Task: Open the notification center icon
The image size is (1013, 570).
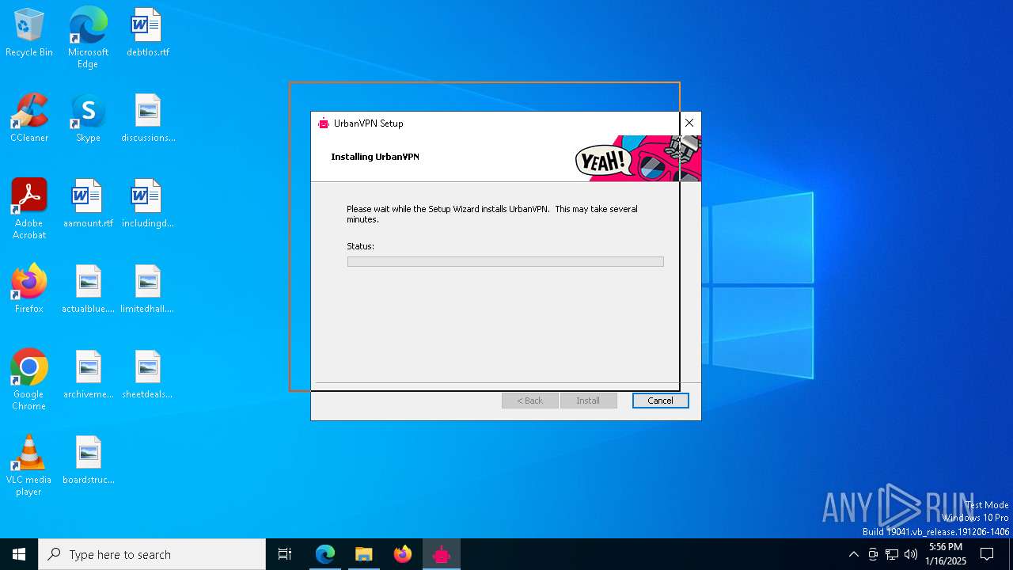Action: pyautogui.click(x=987, y=554)
